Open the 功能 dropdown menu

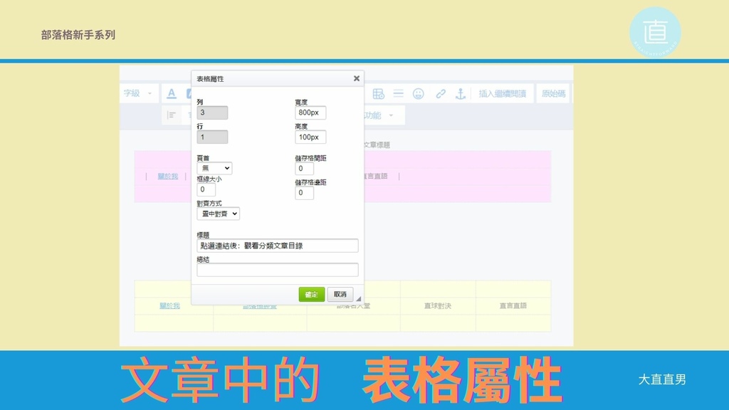tap(376, 114)
